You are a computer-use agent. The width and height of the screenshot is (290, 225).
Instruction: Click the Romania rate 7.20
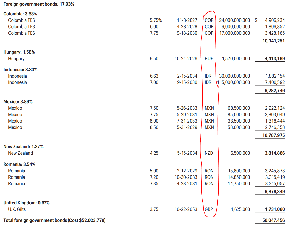[x=155, y=177]
